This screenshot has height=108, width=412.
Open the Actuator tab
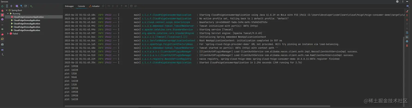(94, 6)
